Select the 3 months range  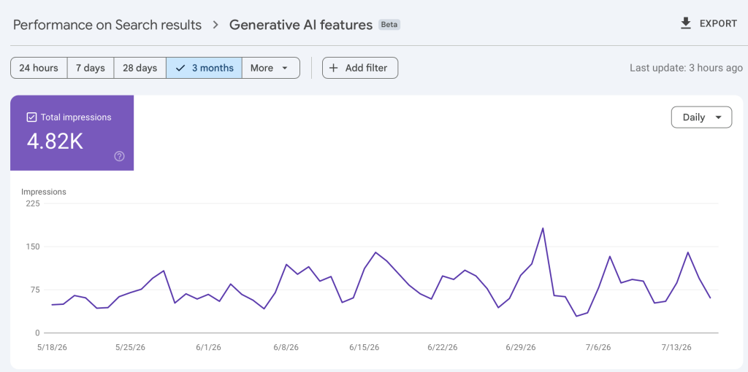coord(205,68)
